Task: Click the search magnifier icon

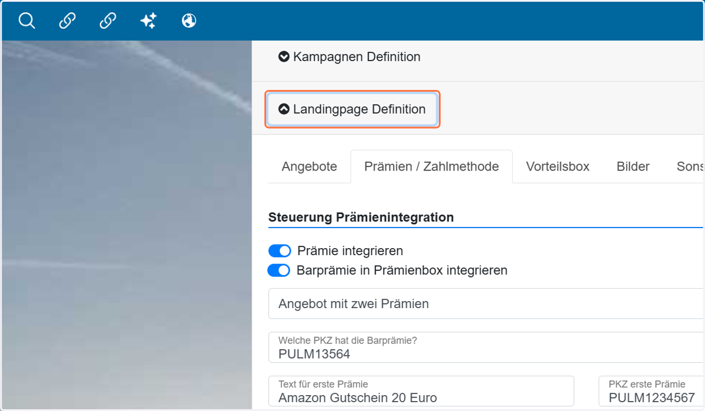Action: point(27,21)
